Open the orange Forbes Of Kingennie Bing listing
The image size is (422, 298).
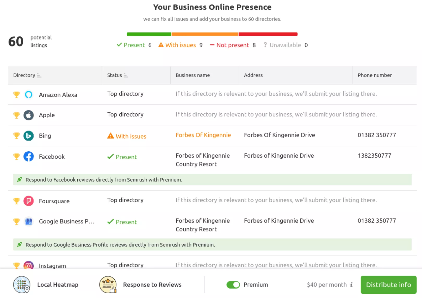[203, 135]
